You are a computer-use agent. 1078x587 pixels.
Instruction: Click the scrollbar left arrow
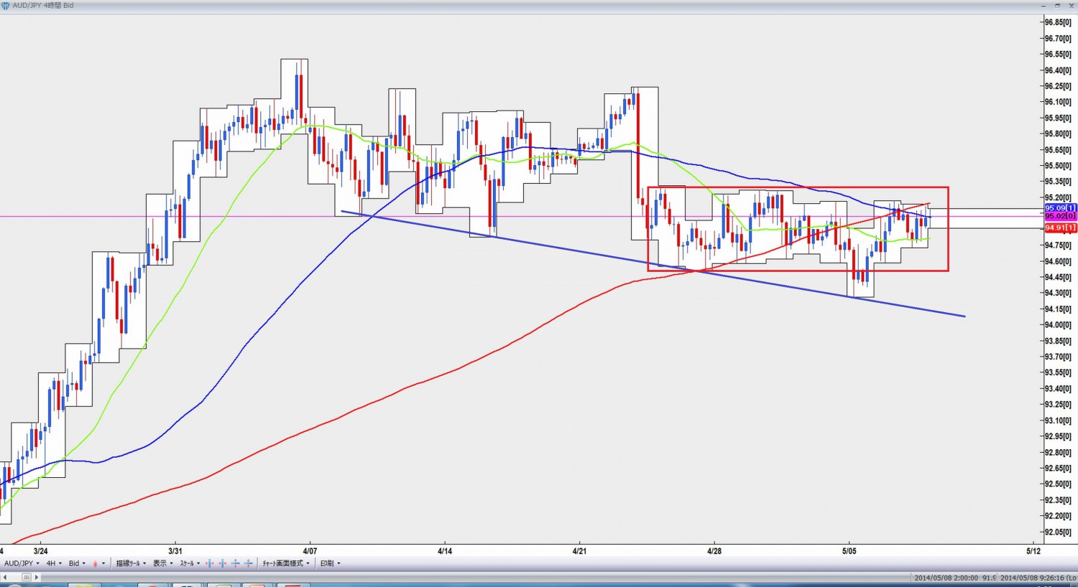(6, 577)
